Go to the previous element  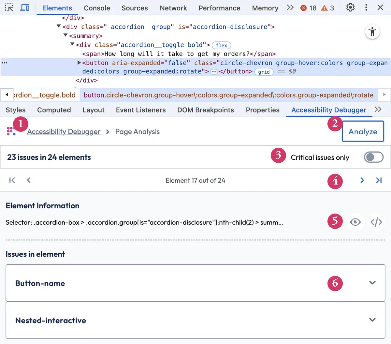pos(29,180)
